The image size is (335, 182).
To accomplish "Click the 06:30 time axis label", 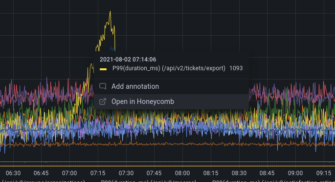I will [x=13, y=173].
